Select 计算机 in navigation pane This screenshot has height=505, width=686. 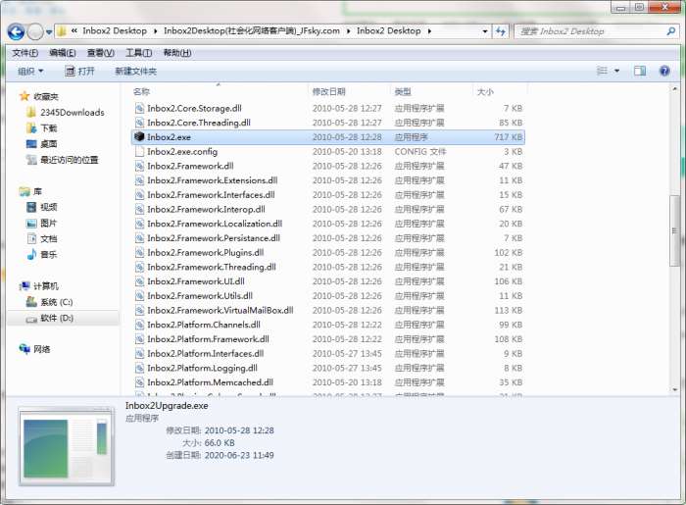tap(45, 286)
